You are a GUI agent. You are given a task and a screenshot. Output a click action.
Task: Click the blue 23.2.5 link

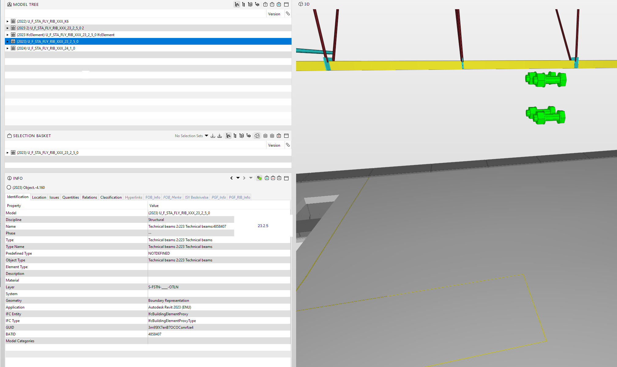tap(263, 226)
